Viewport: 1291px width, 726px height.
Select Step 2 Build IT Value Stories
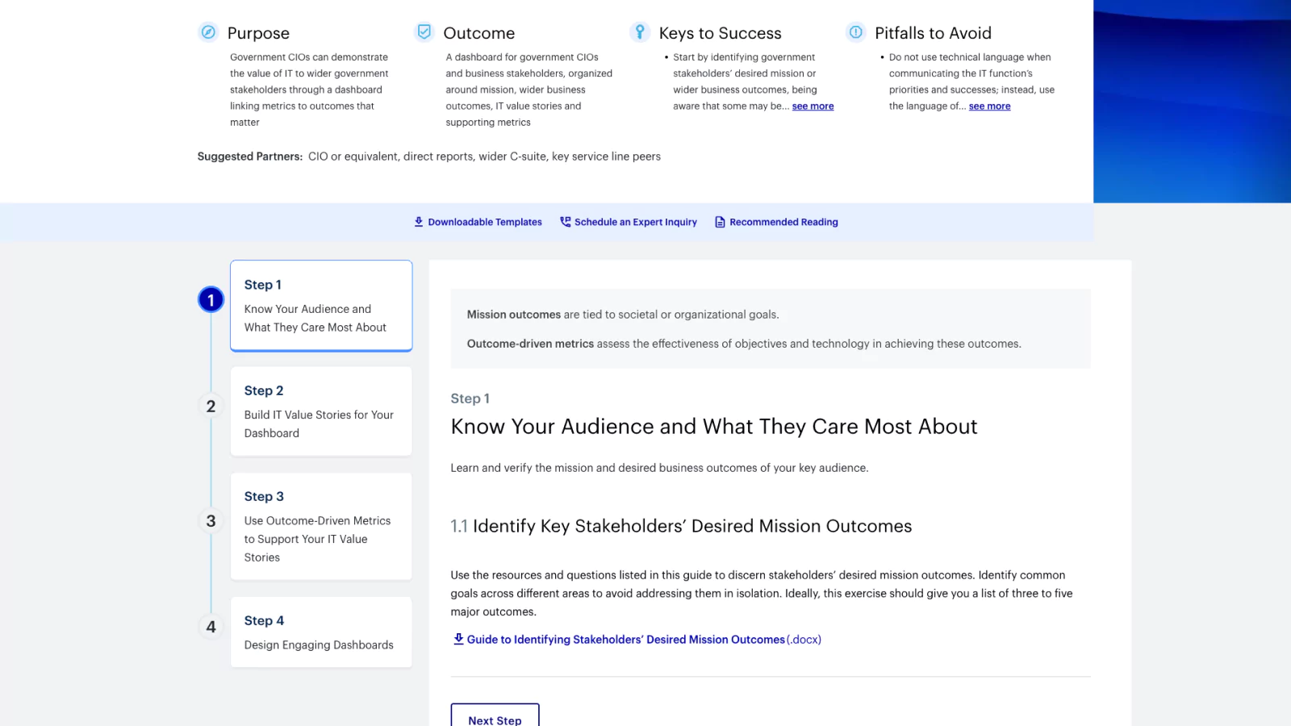point(320,411)
